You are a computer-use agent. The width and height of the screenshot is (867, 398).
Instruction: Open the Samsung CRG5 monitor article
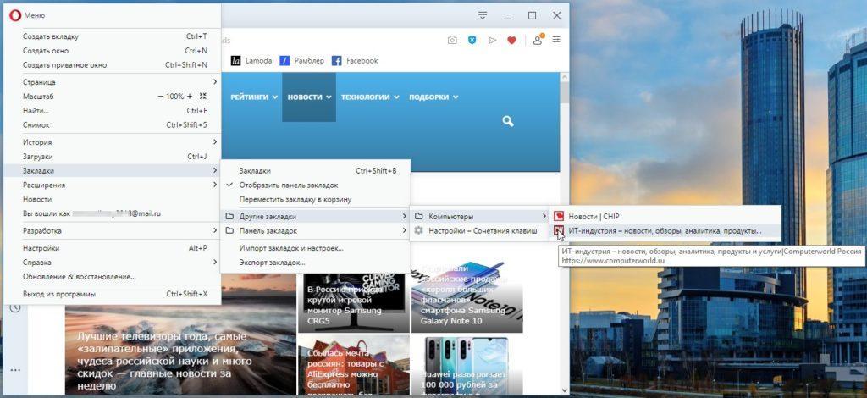(x=354, y=303)
